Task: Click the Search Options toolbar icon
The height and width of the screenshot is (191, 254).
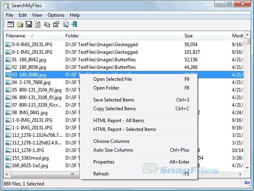Action: coord(11,24)
